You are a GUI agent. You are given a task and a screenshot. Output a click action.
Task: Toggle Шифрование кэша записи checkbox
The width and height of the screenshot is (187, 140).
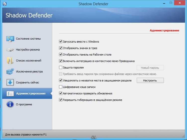click(61, 87)
